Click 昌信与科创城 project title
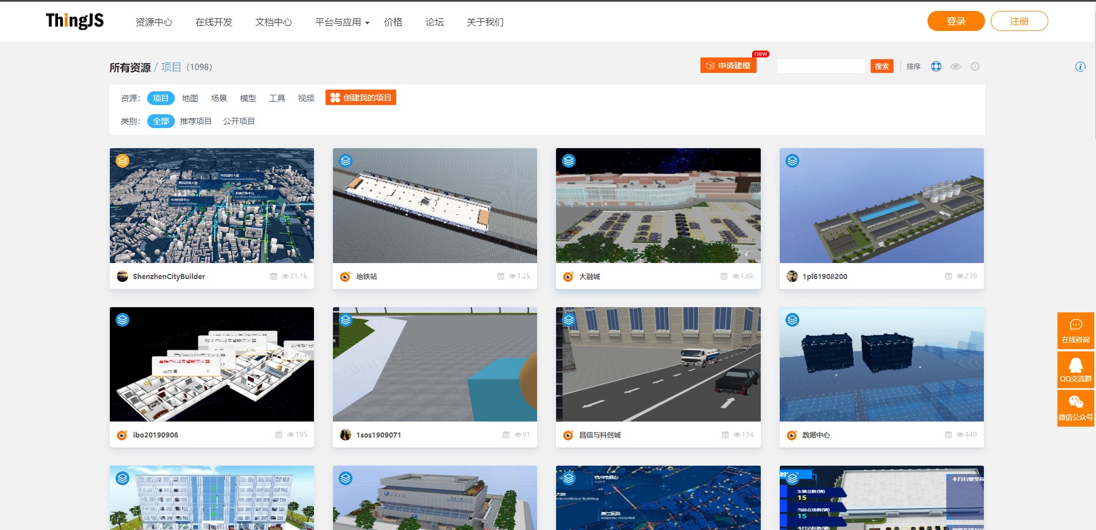The image size is (1096, 530). tap(600, 435)
